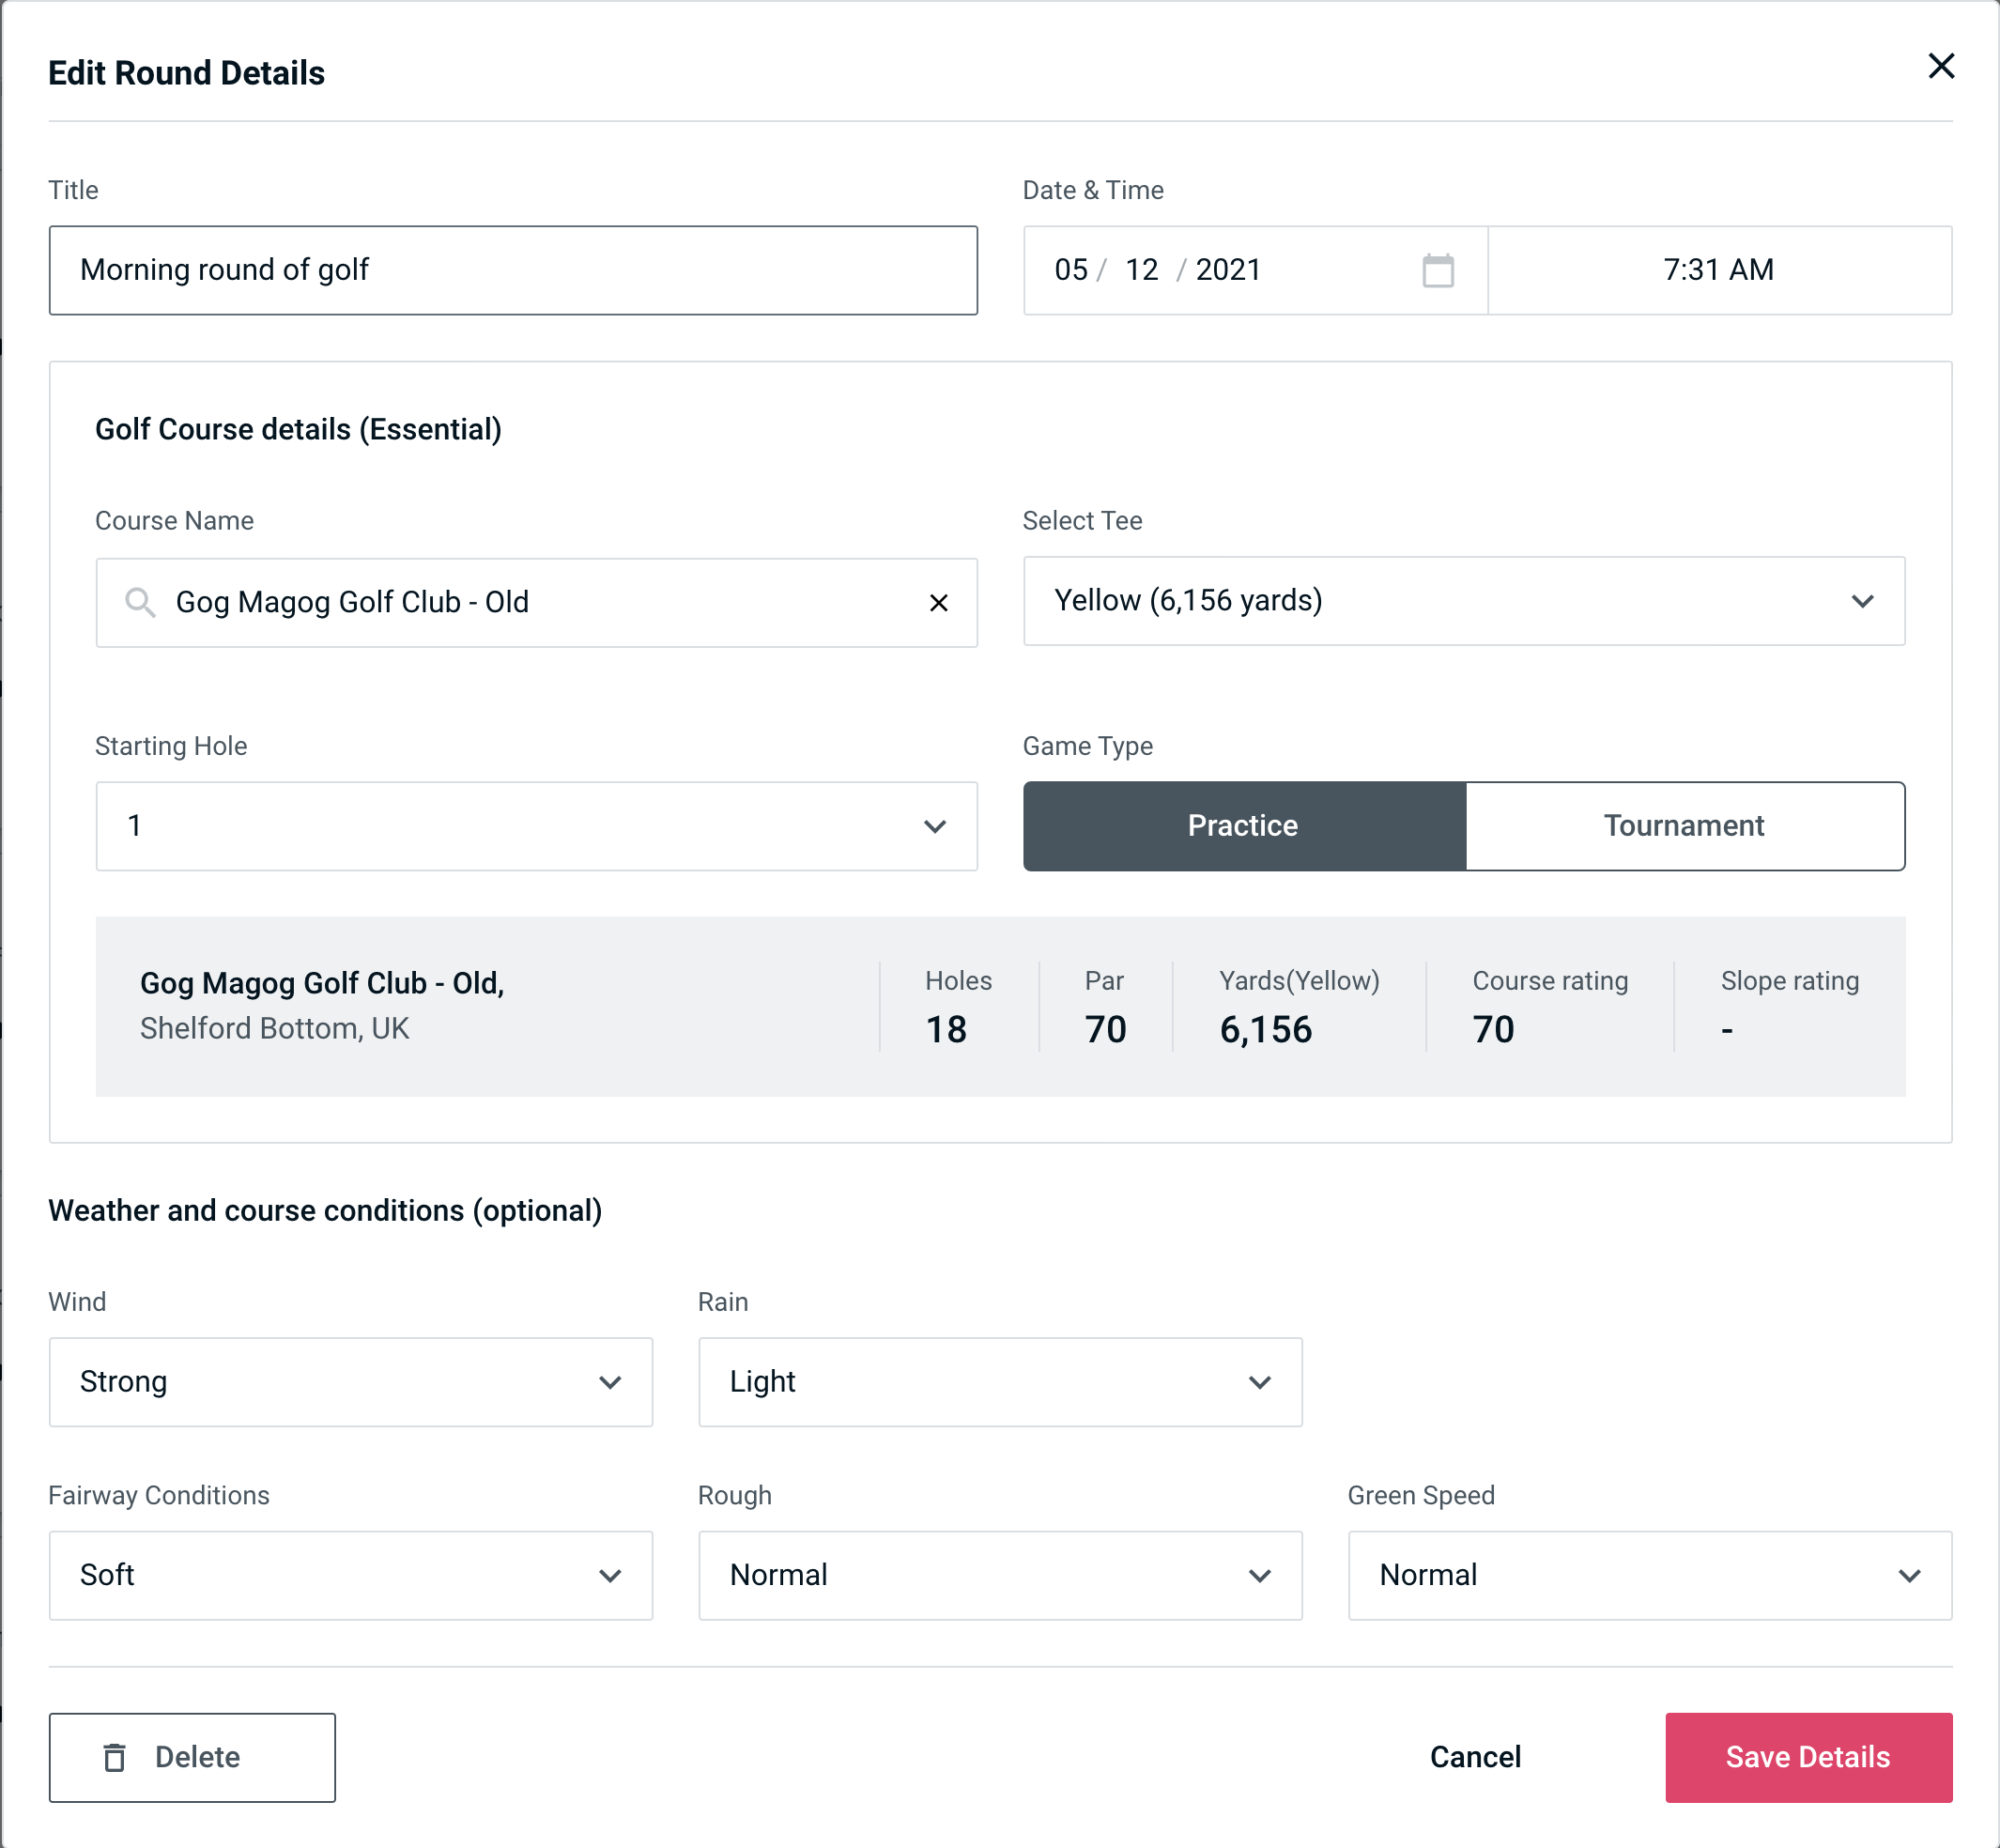Click the delete trash icon button
This screenshot has height=1848, width=2000.
pos(116,1758)
